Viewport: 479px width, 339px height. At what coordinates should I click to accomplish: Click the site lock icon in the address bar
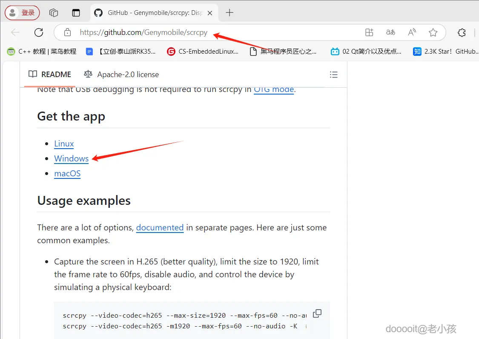(x=68, y=32)
